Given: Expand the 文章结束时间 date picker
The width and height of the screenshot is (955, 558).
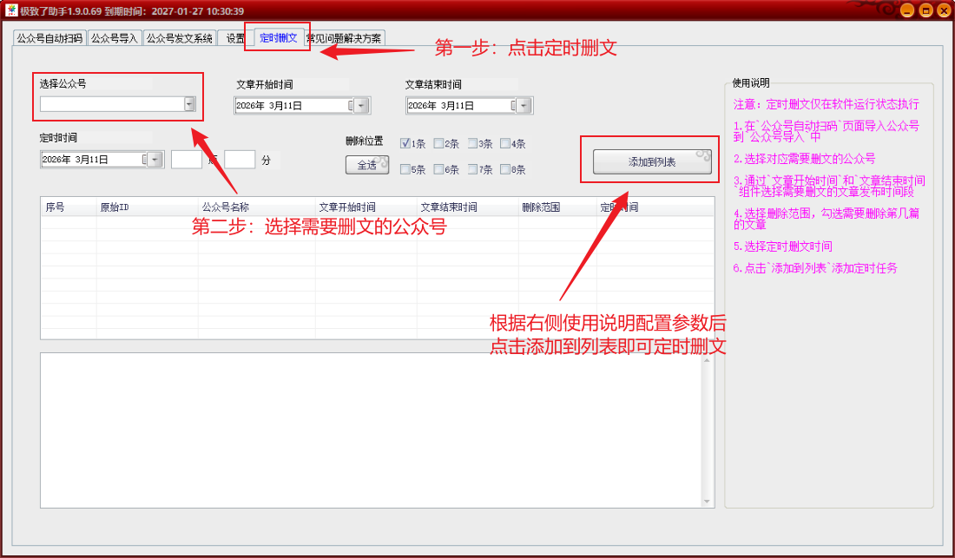Looking at the screenshot, I should [524, 106].
